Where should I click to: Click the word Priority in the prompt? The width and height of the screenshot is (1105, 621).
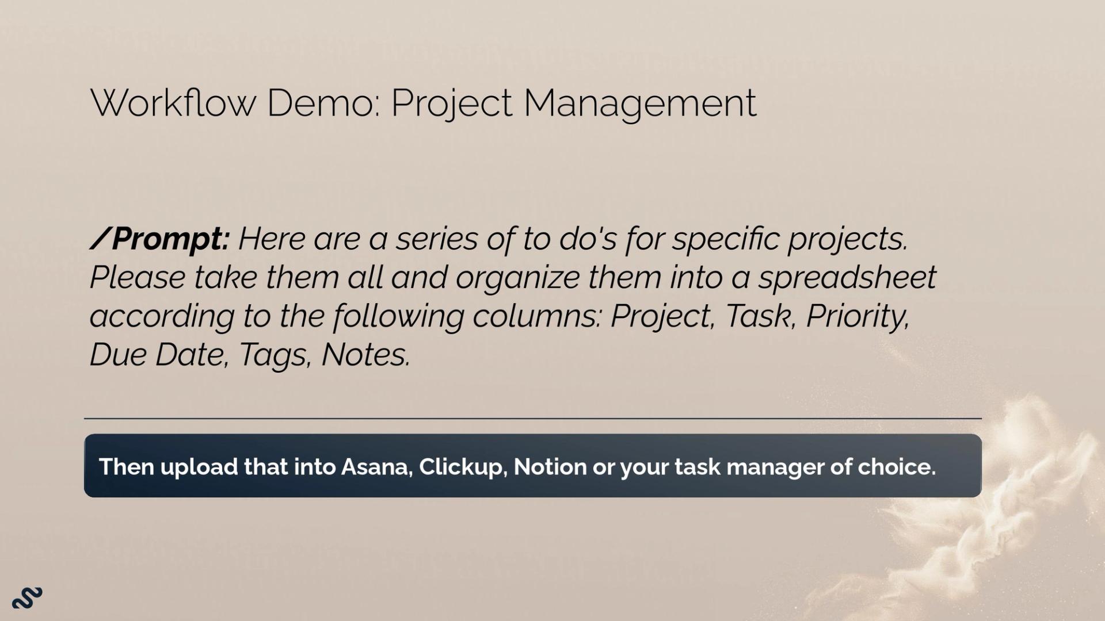pos(858,317)
